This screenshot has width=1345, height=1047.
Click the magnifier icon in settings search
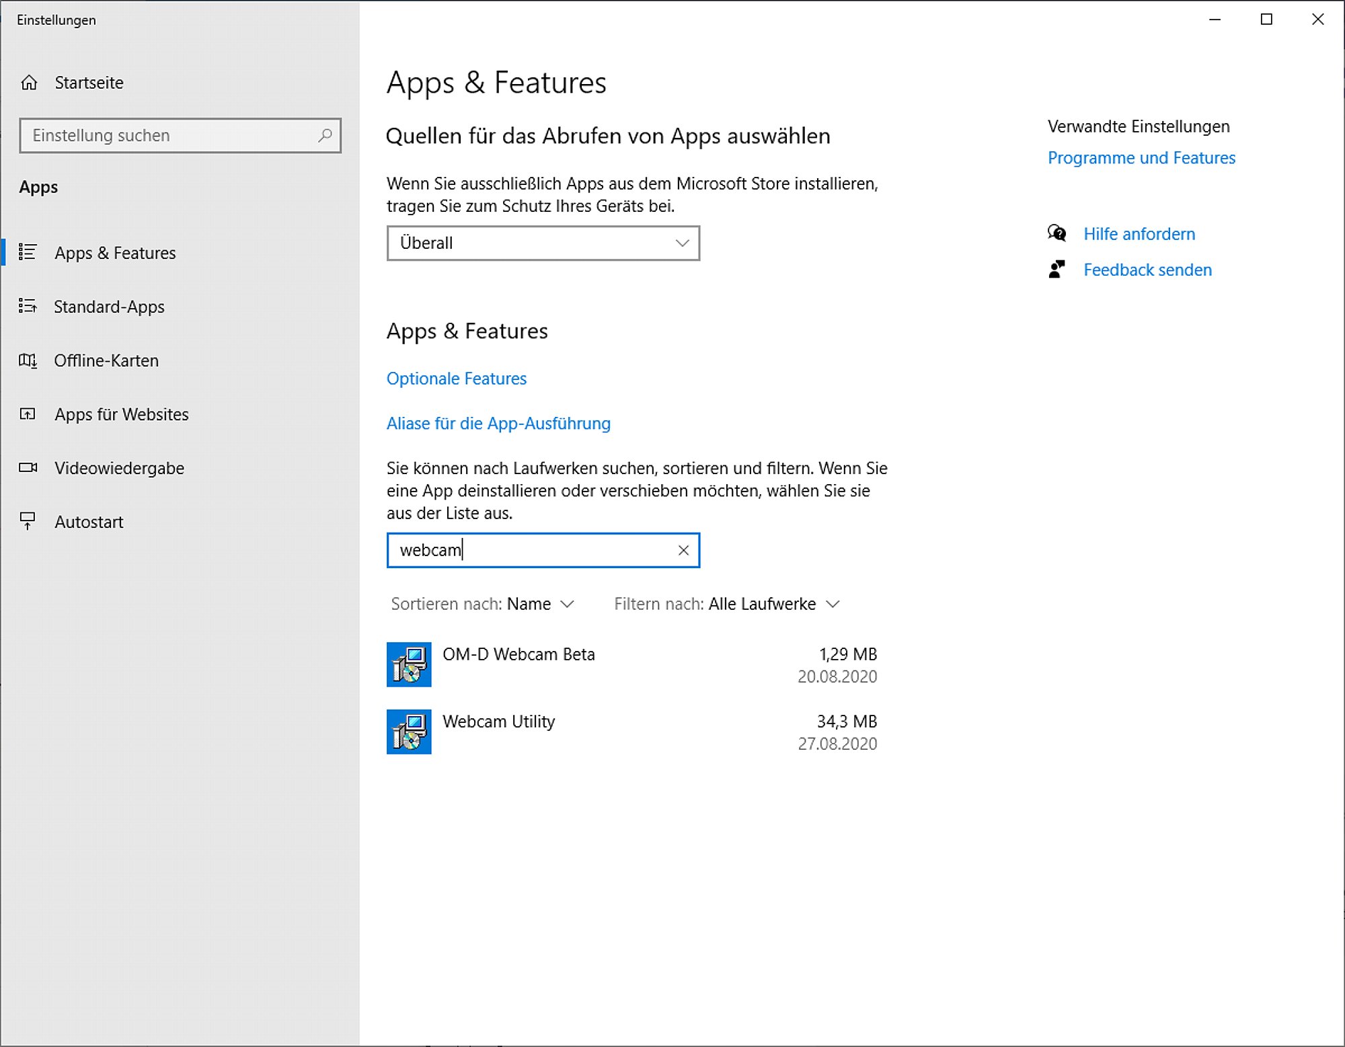tap(325, 135)
